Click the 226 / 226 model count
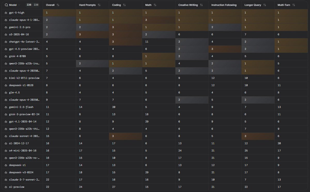This screenshot has height=192, width=310. click(33, 5)
